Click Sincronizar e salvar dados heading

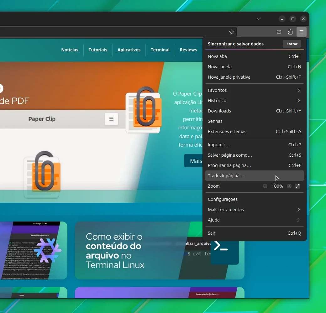[x=235, y=44]
